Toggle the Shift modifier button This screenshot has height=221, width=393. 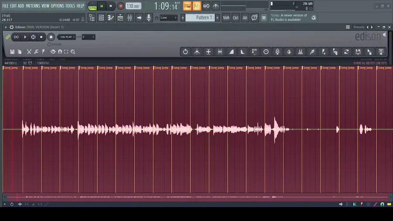pyautogui.click(x=226, y=18)
